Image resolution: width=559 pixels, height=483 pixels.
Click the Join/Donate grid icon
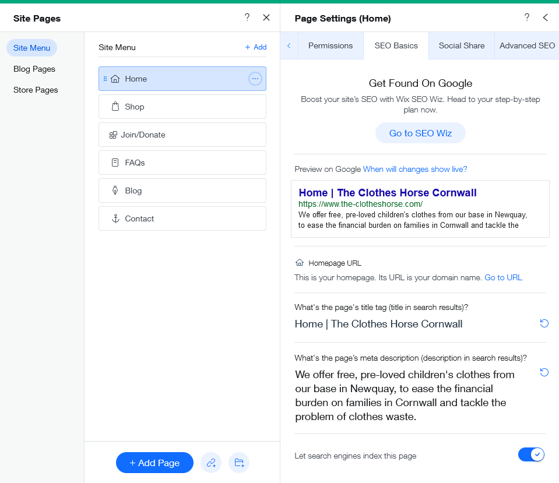113,135
